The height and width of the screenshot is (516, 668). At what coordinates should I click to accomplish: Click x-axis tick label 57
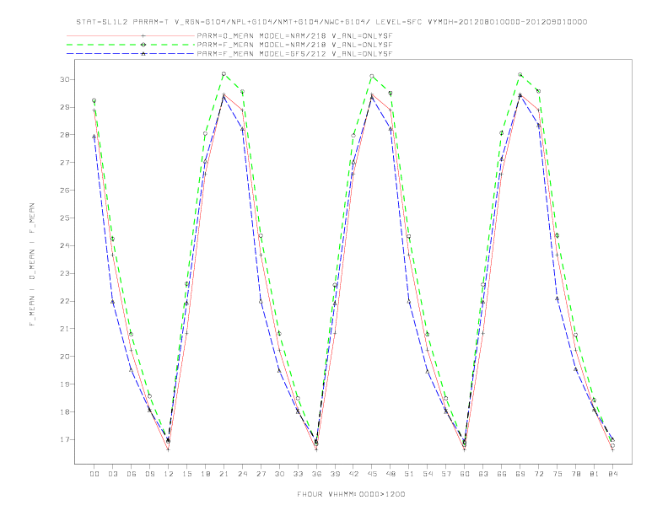[x=446, y=474]
